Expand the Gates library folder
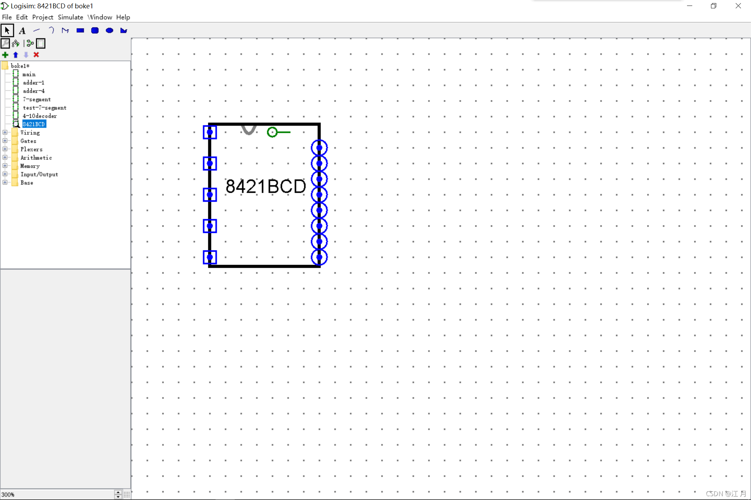 (x=5, y=141)
